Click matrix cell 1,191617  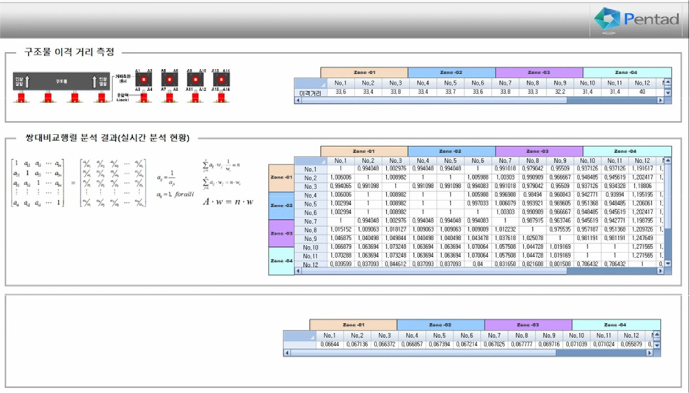(642, 169)
